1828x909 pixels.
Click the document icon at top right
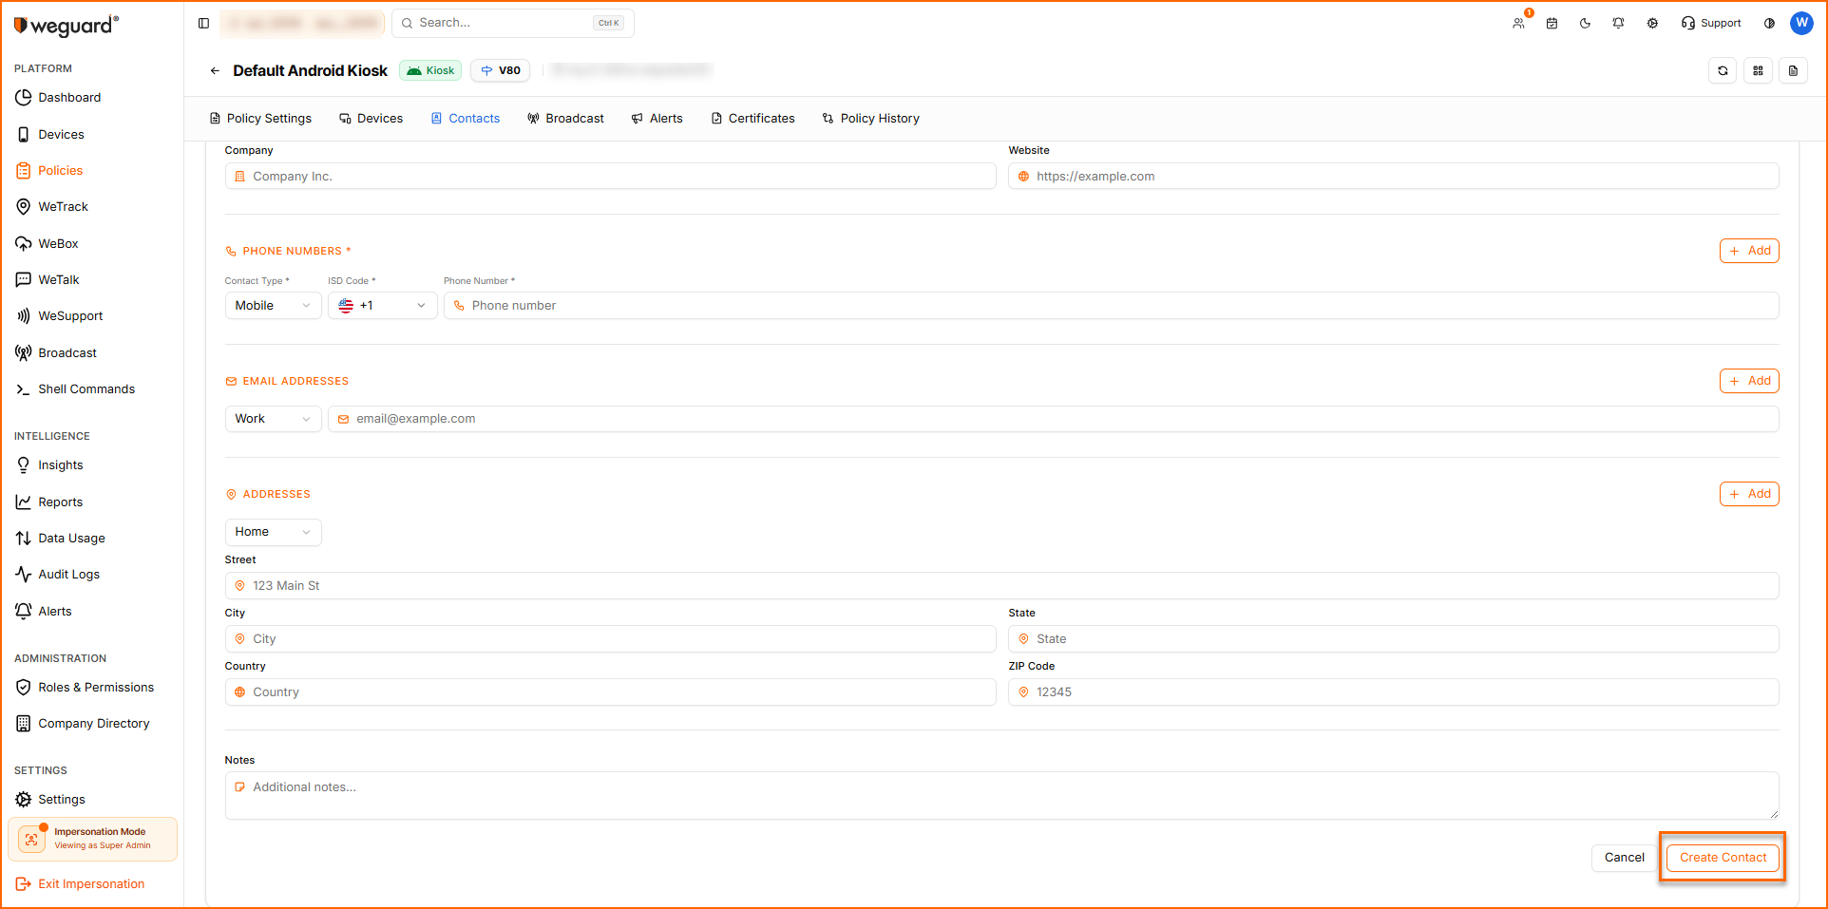coord(1793,70)
